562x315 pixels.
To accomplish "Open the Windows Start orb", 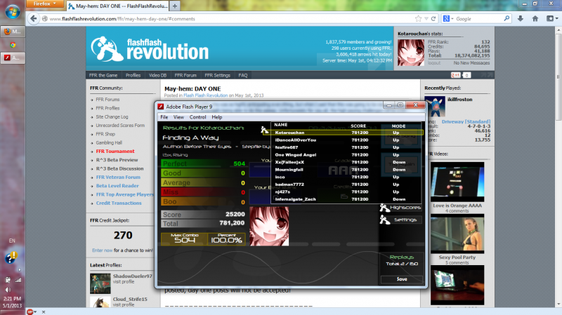I will coord(12,12).
